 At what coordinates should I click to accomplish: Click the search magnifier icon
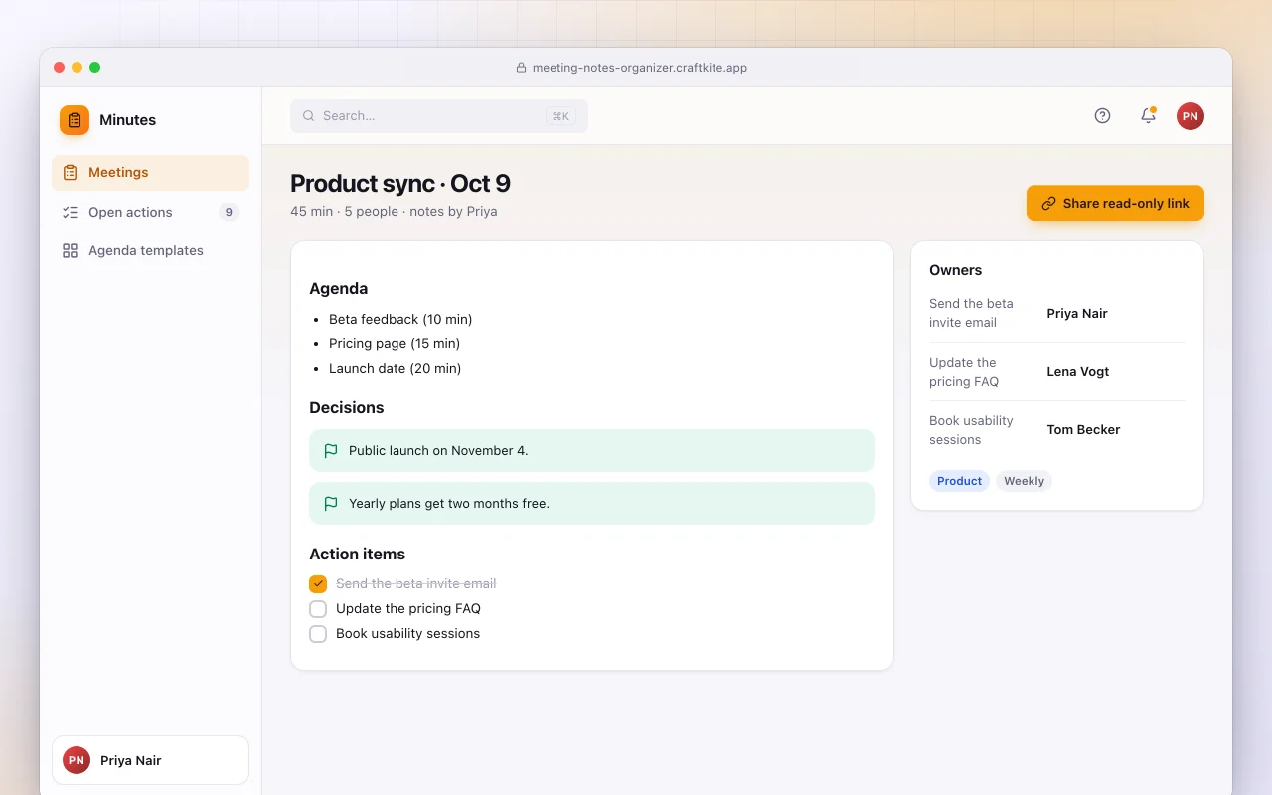tap(309, 116)
